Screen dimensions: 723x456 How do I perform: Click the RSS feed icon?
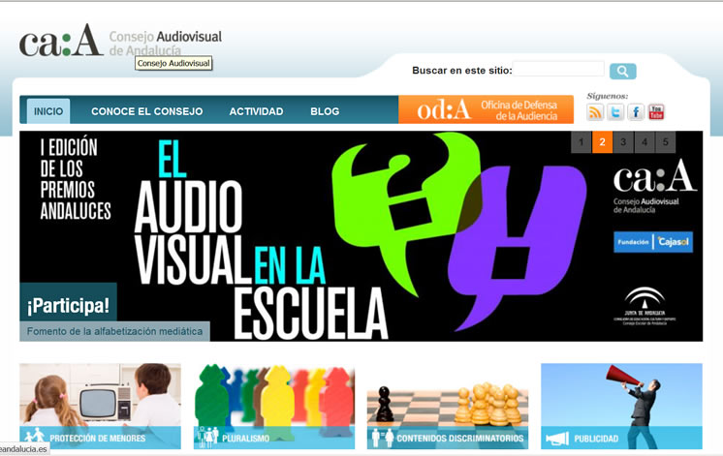click(595, 112)
